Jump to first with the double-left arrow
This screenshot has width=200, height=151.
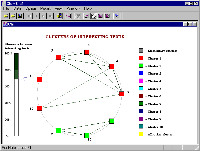tap(29, 16)
